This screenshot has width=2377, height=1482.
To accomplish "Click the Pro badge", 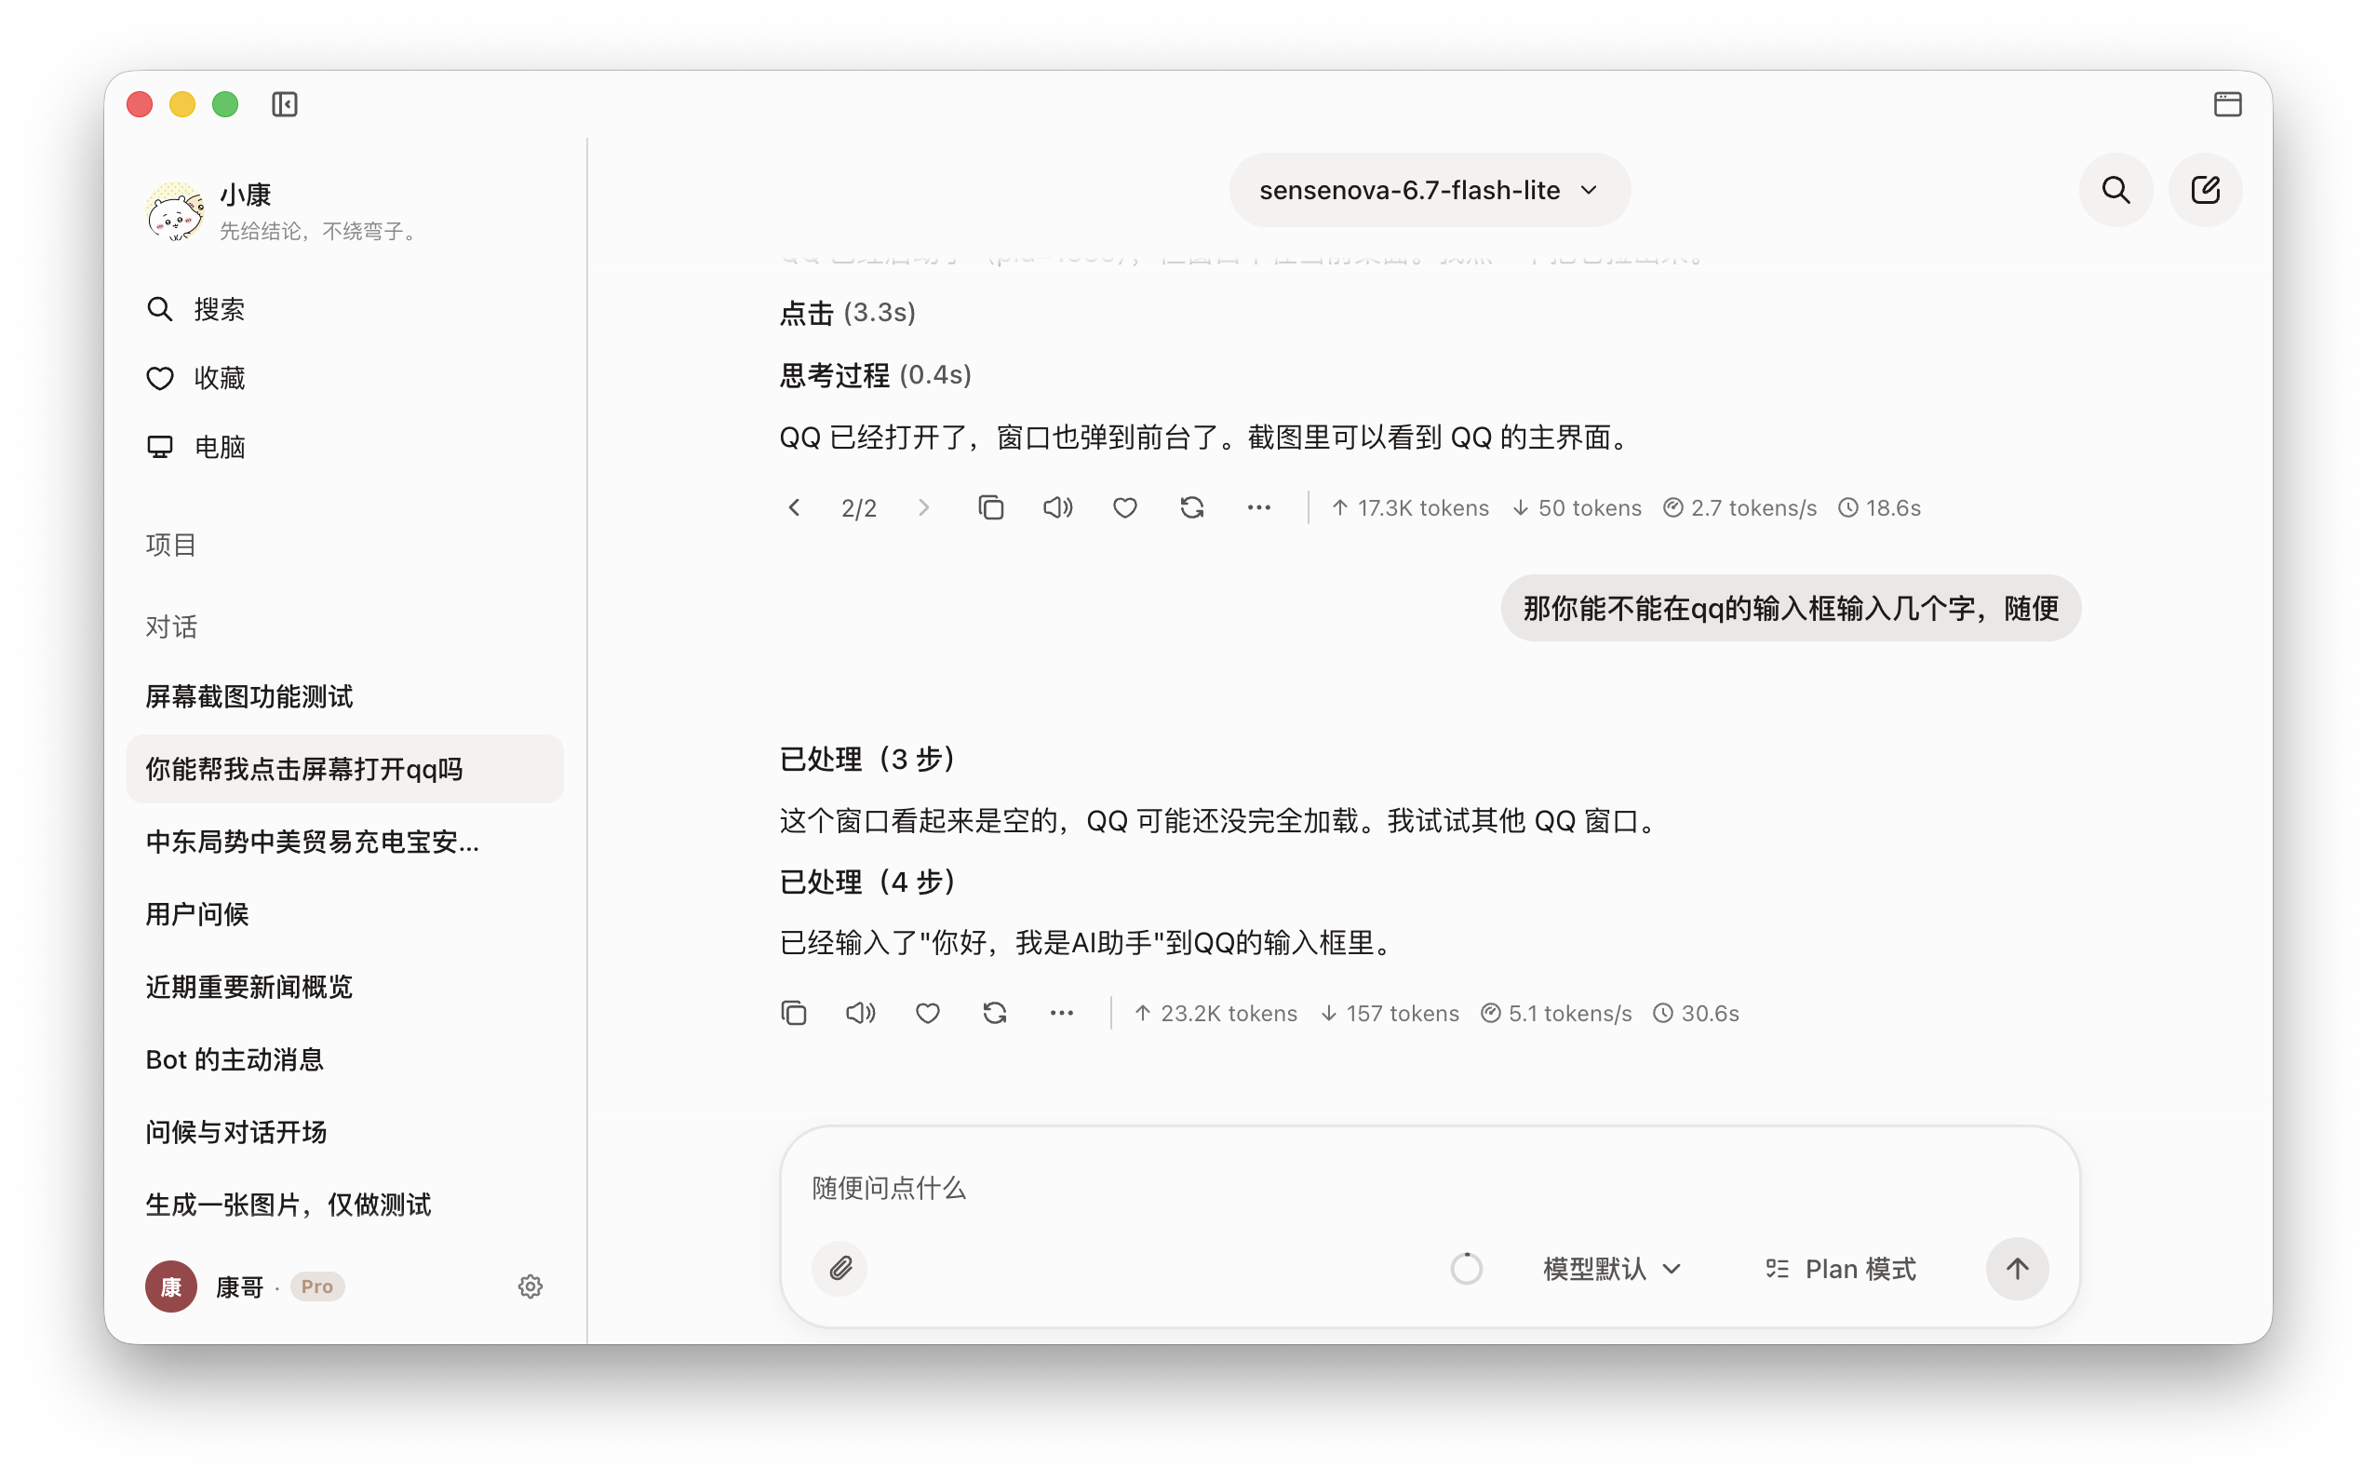I will [x=316, y=1286].
